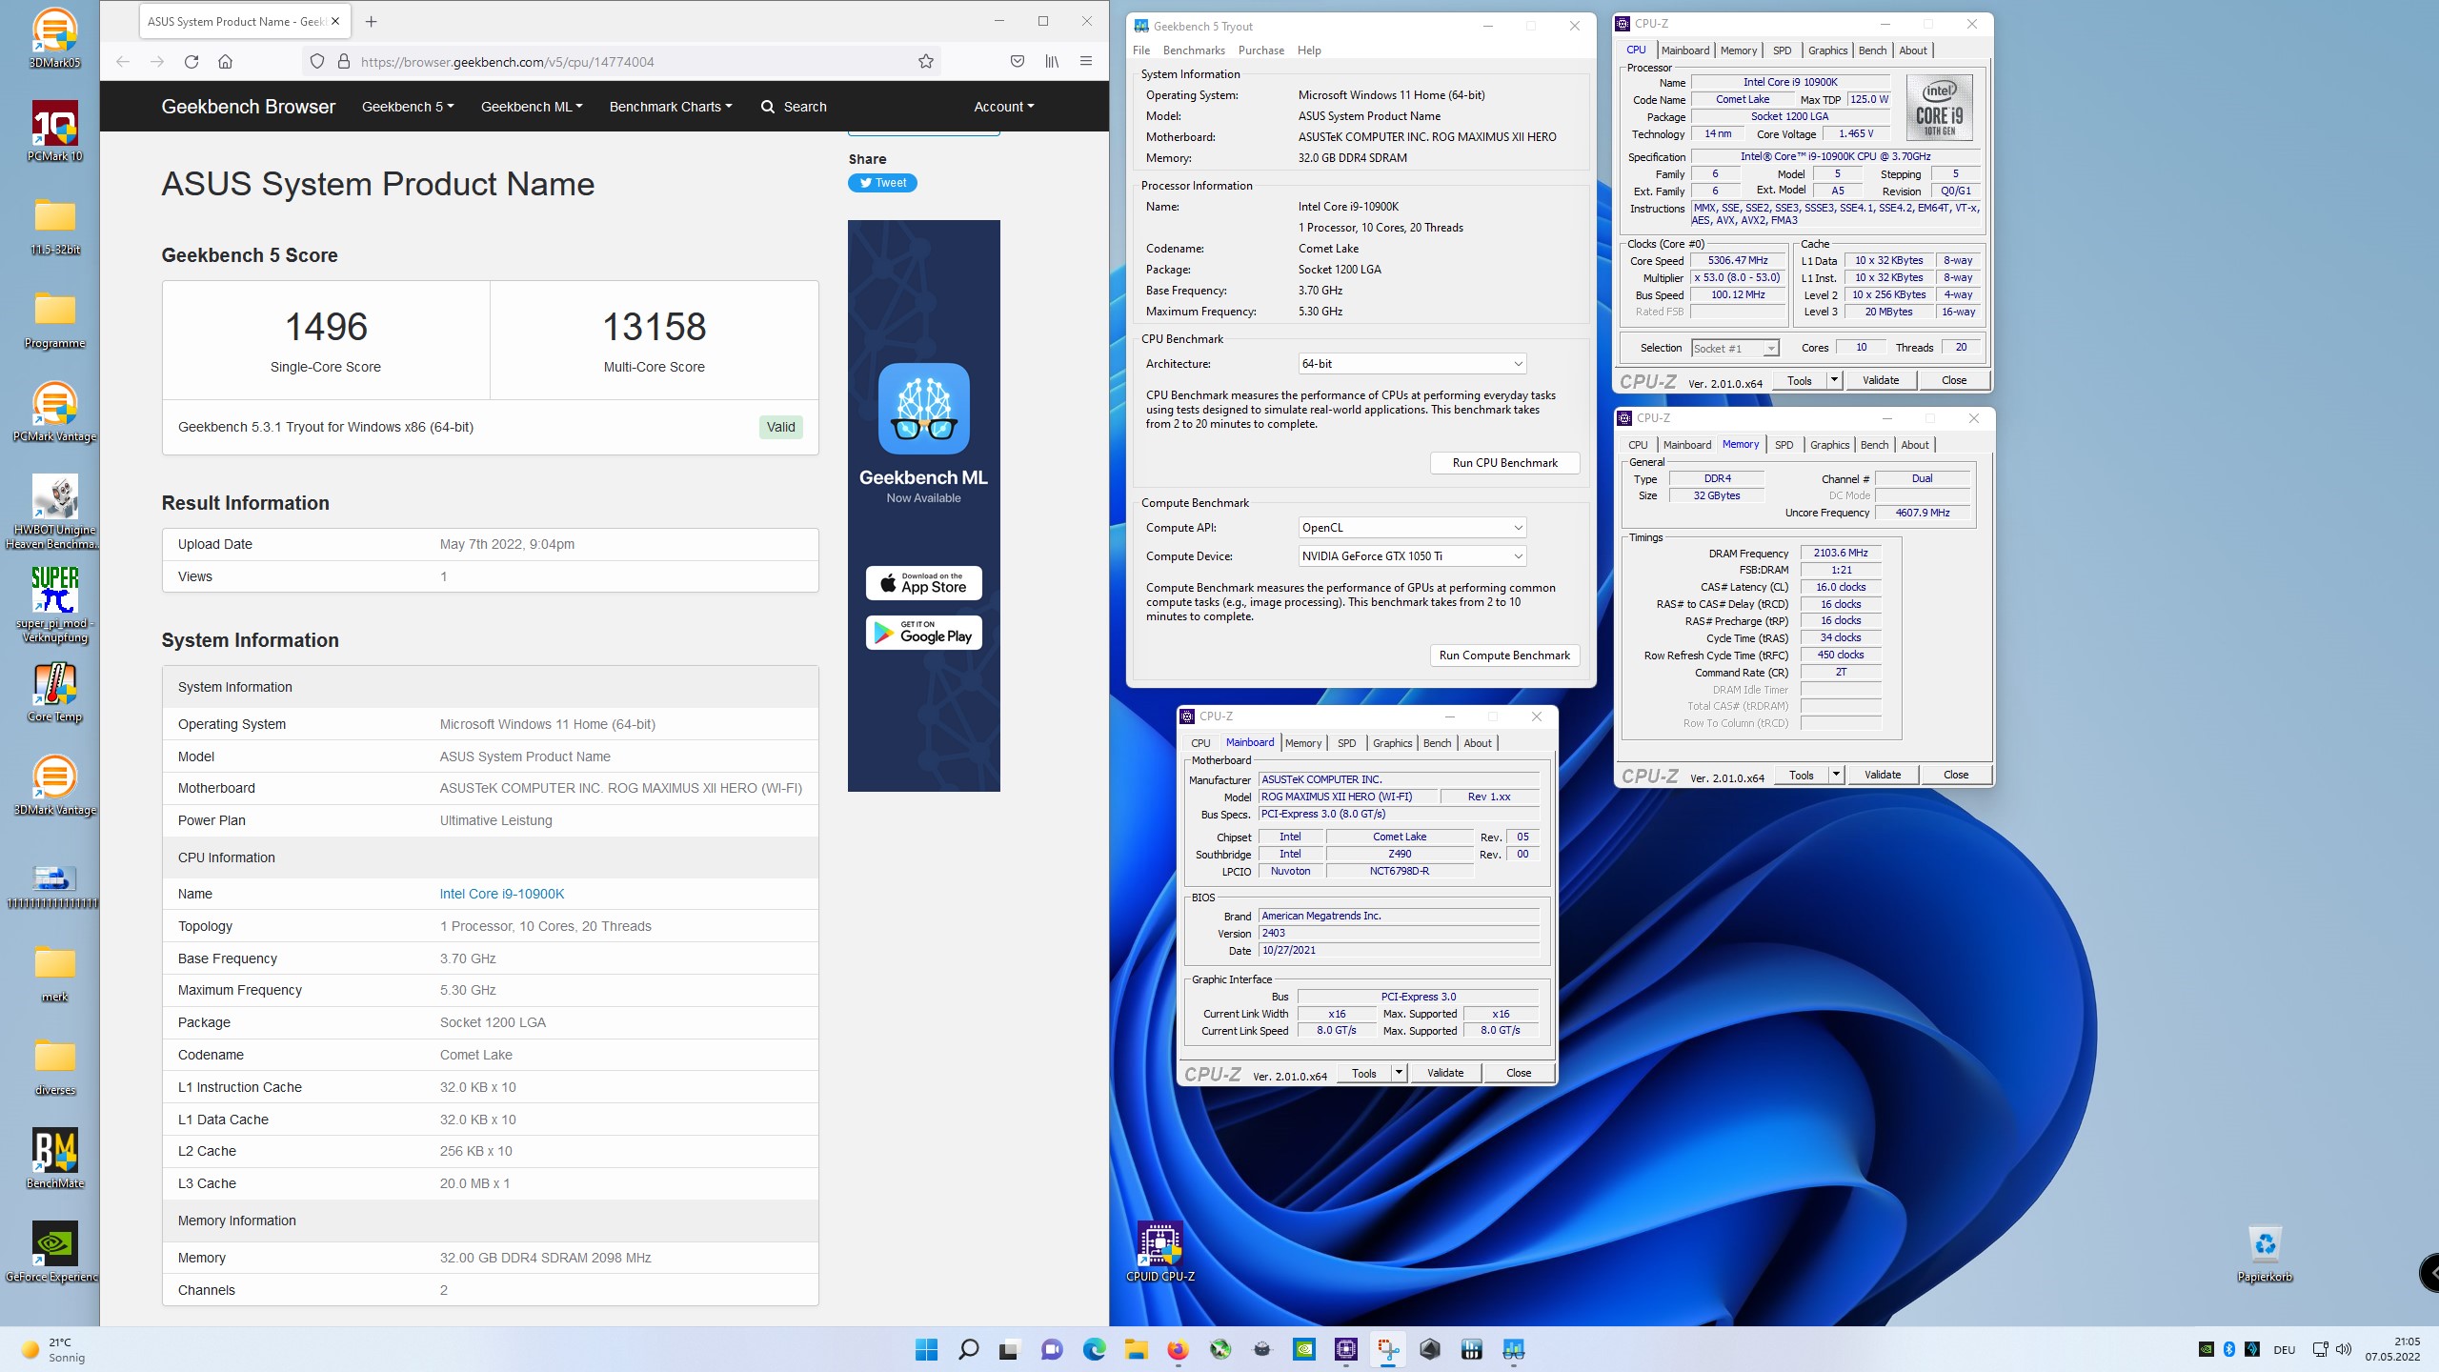This screenshot has height=1372, width=2439.
Task: Open DEU keyboard language indicator
Action: [2284, 1349]
